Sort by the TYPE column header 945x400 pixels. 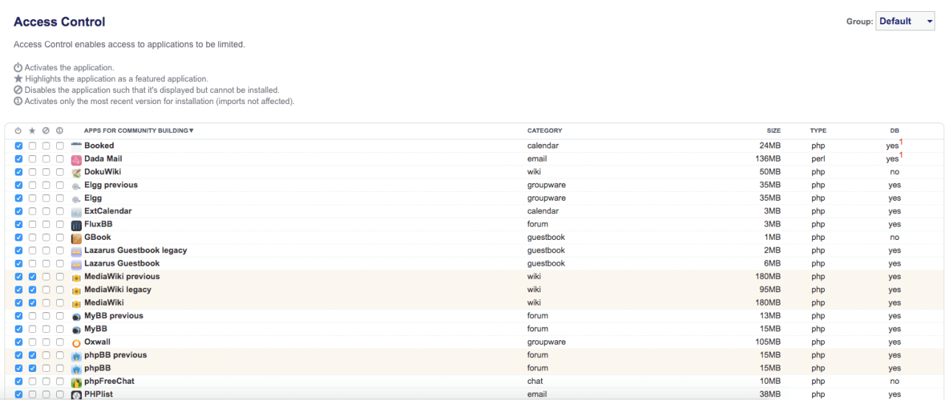[818, 131]
